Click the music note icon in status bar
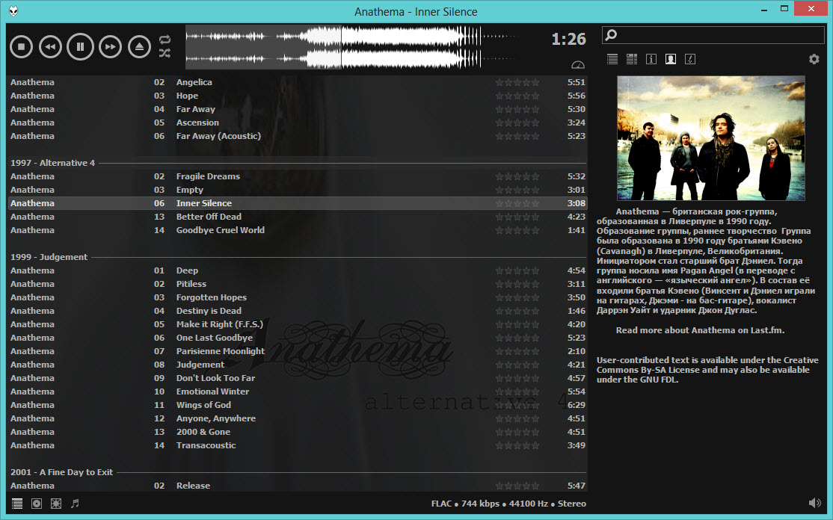 click(75, 504)
